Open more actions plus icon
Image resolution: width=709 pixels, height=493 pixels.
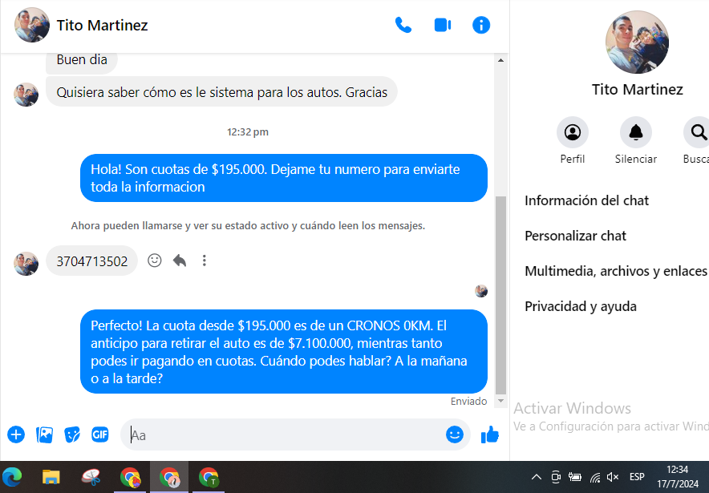(16, 434)
